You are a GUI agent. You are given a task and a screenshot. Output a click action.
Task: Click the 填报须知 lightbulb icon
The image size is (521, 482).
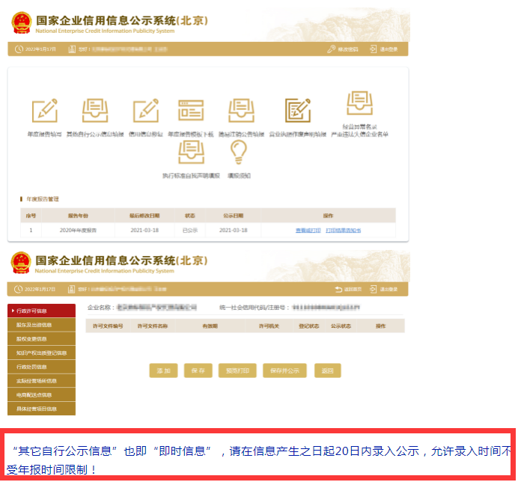[238, 153]
